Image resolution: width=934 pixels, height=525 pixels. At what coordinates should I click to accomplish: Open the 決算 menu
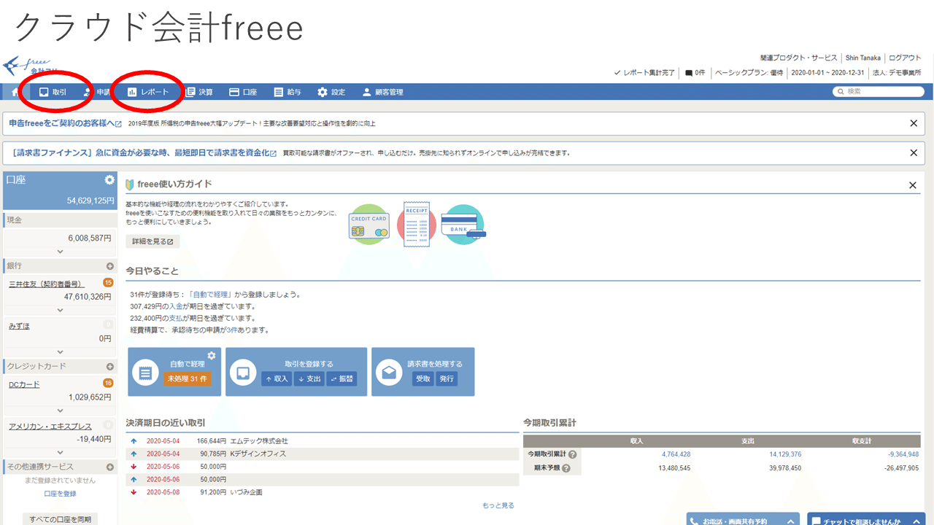(x=199, y=93)
